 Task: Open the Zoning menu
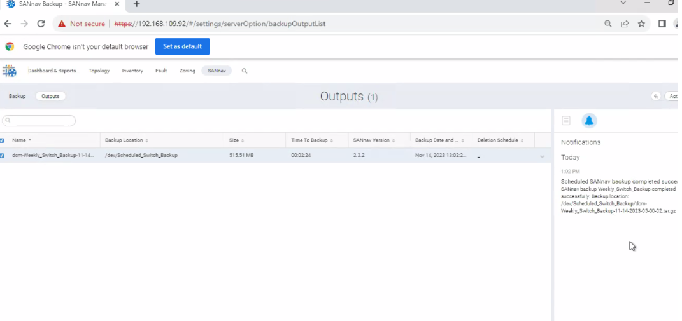click(x=187, y=71)
